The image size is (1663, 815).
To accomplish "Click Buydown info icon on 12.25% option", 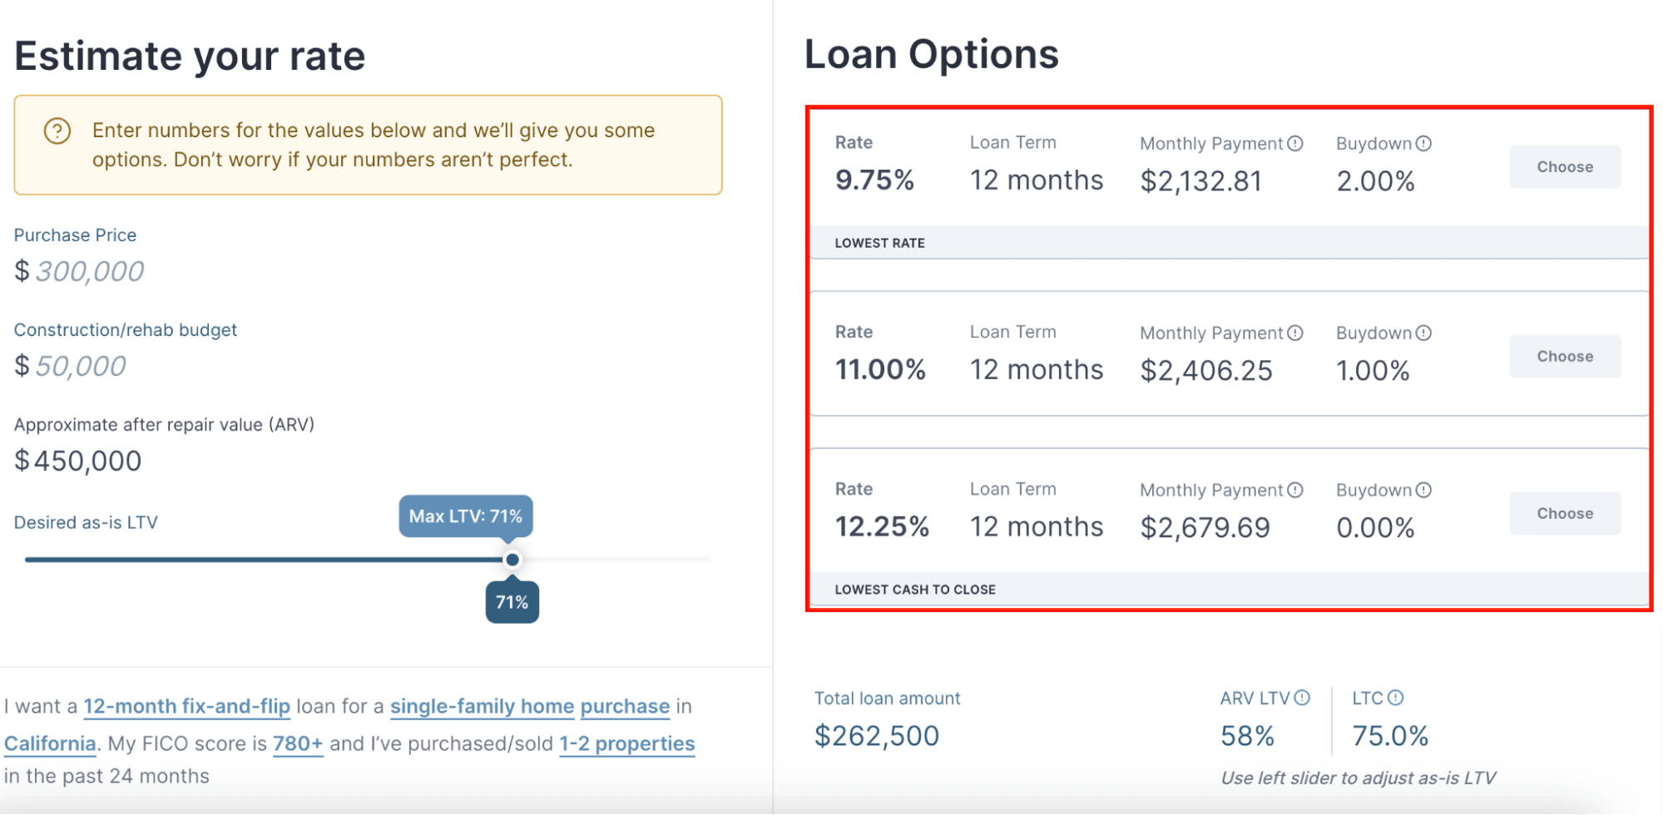I will [1426, 490].
